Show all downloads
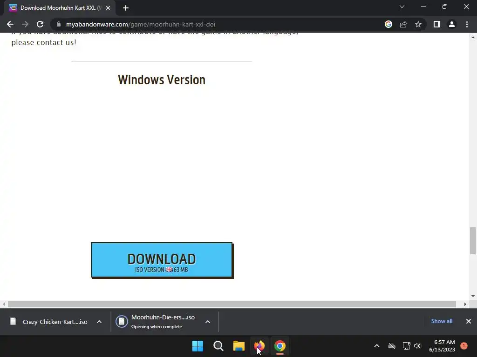This screenshot has width=477, height=357. pos(442,321)
